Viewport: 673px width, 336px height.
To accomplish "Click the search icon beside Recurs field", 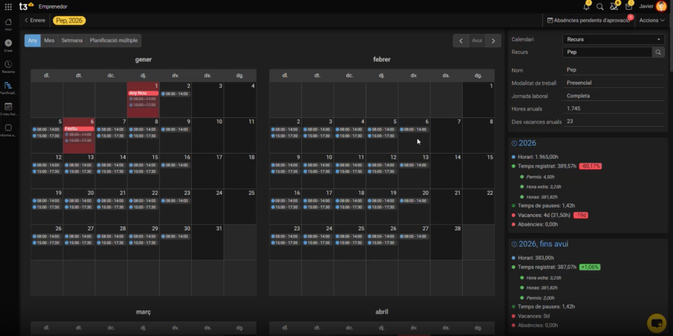I will pyautogui.click(x=658, y=51).
